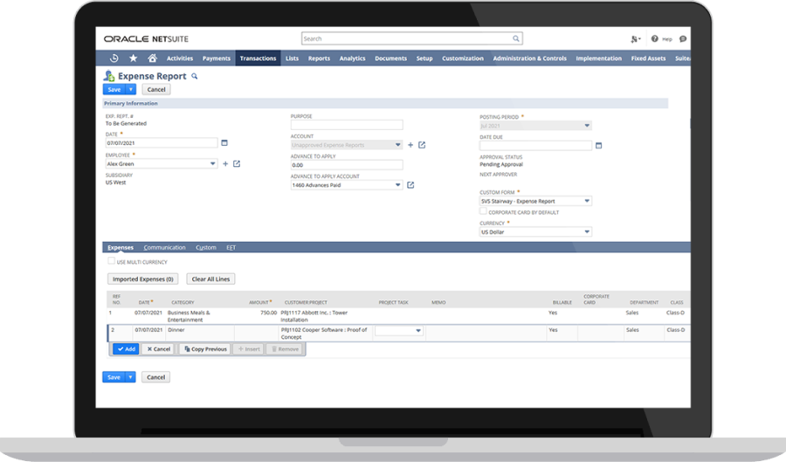The image size is (786, 462).
Task: Open the top Save button dropdown arrow
Action: tap(130, 89)
